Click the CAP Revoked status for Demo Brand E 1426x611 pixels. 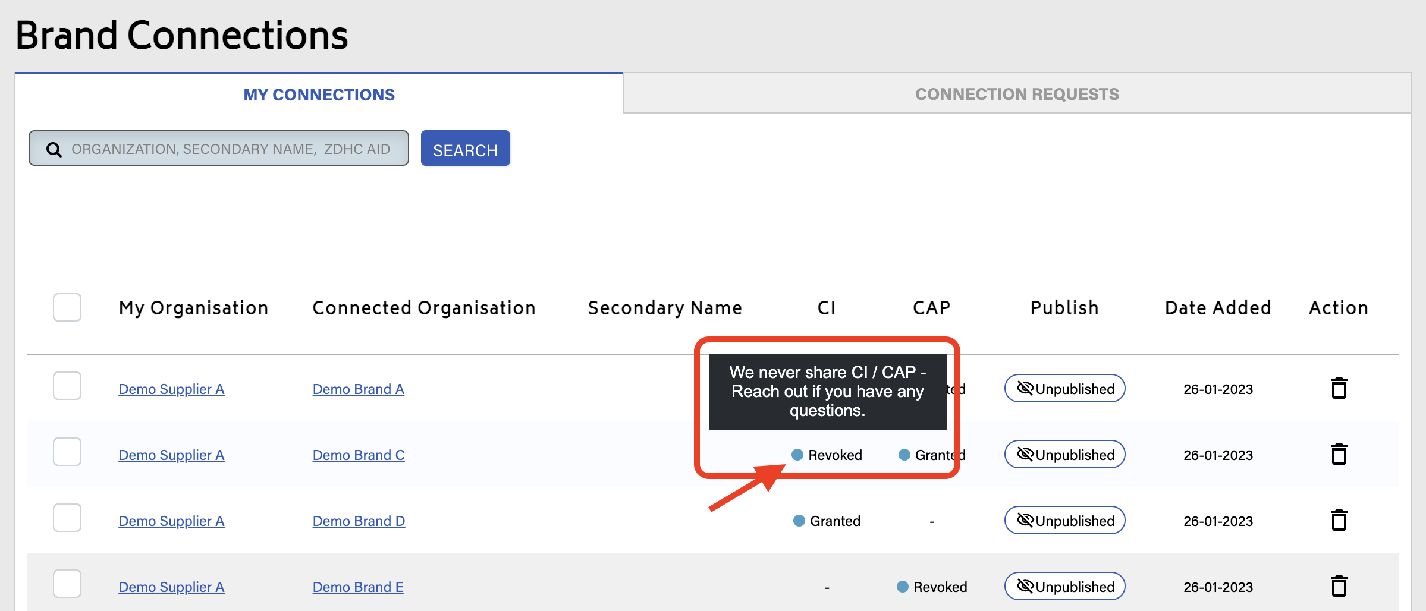point(932,587)
